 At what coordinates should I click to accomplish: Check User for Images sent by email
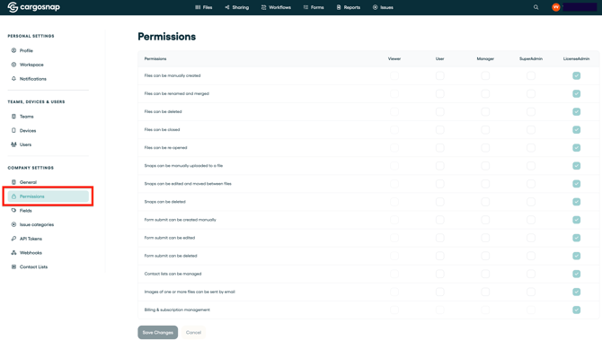pyautogui.click(x=440, y=292)
